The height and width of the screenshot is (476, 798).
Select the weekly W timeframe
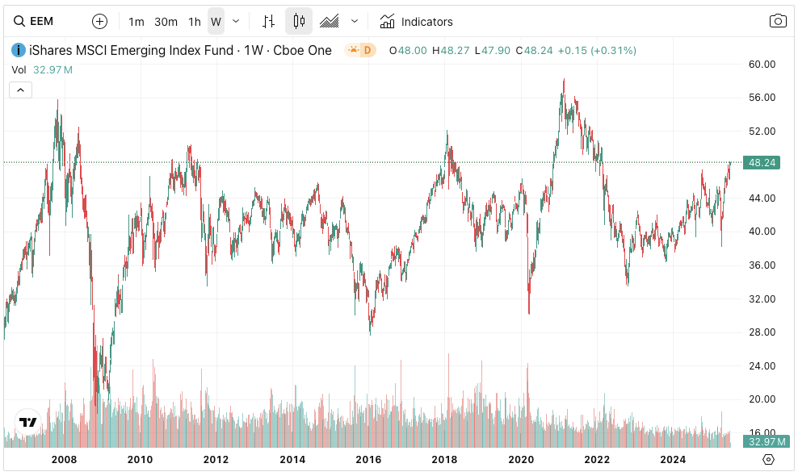click(x=216, y=22)
